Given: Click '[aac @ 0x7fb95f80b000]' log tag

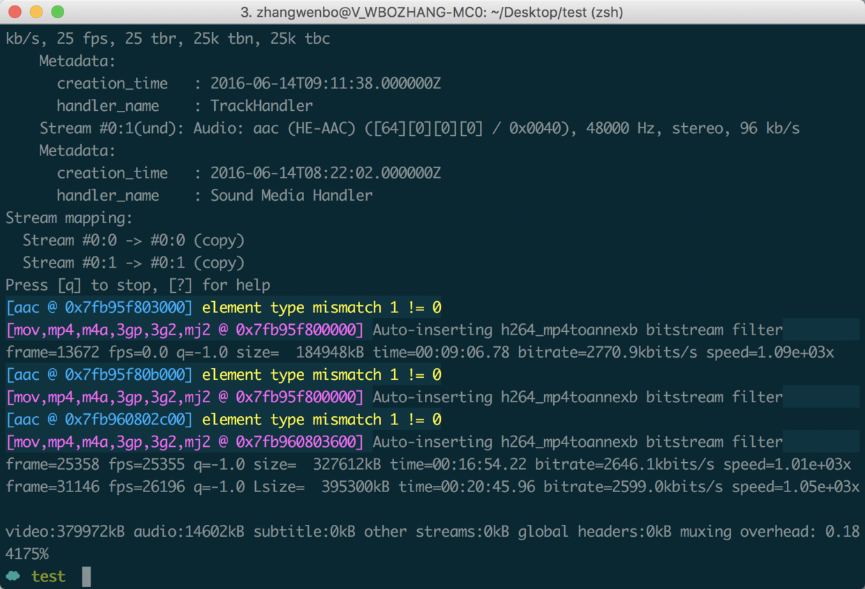Looking at the screenshot, I should click(x=99, y=374).
